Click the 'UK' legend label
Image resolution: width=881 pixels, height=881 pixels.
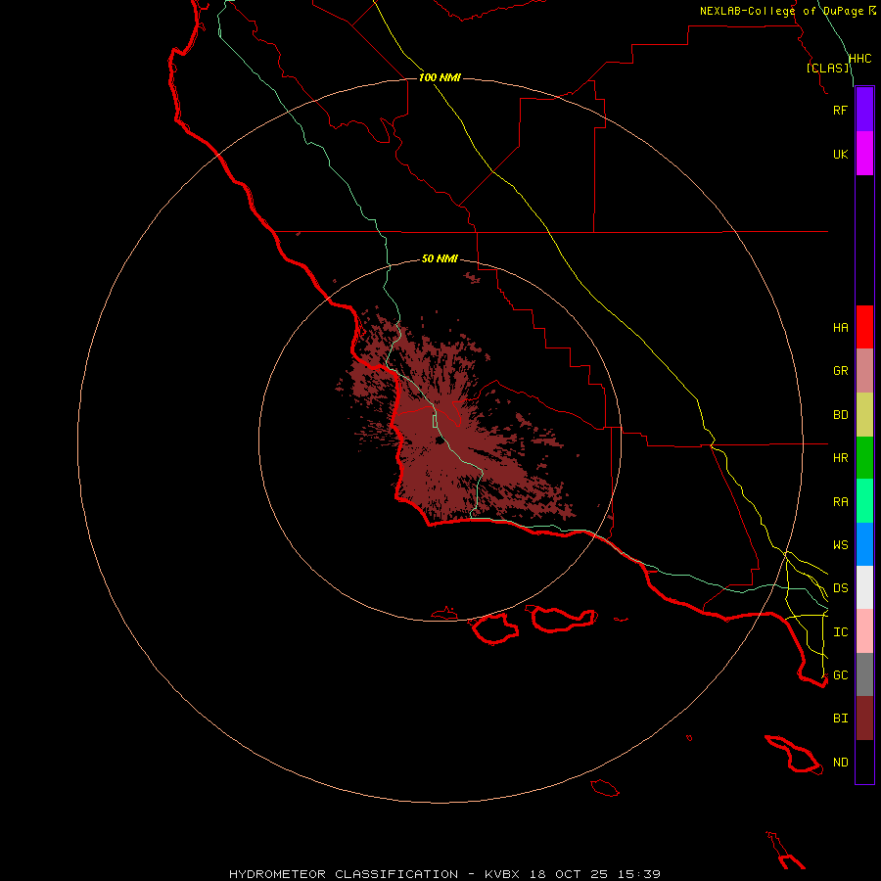[840, 154]
